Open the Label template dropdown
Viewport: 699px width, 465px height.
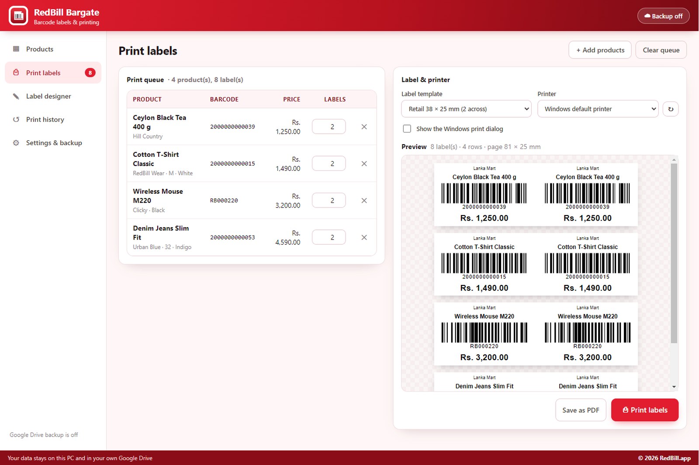[466, 109]
